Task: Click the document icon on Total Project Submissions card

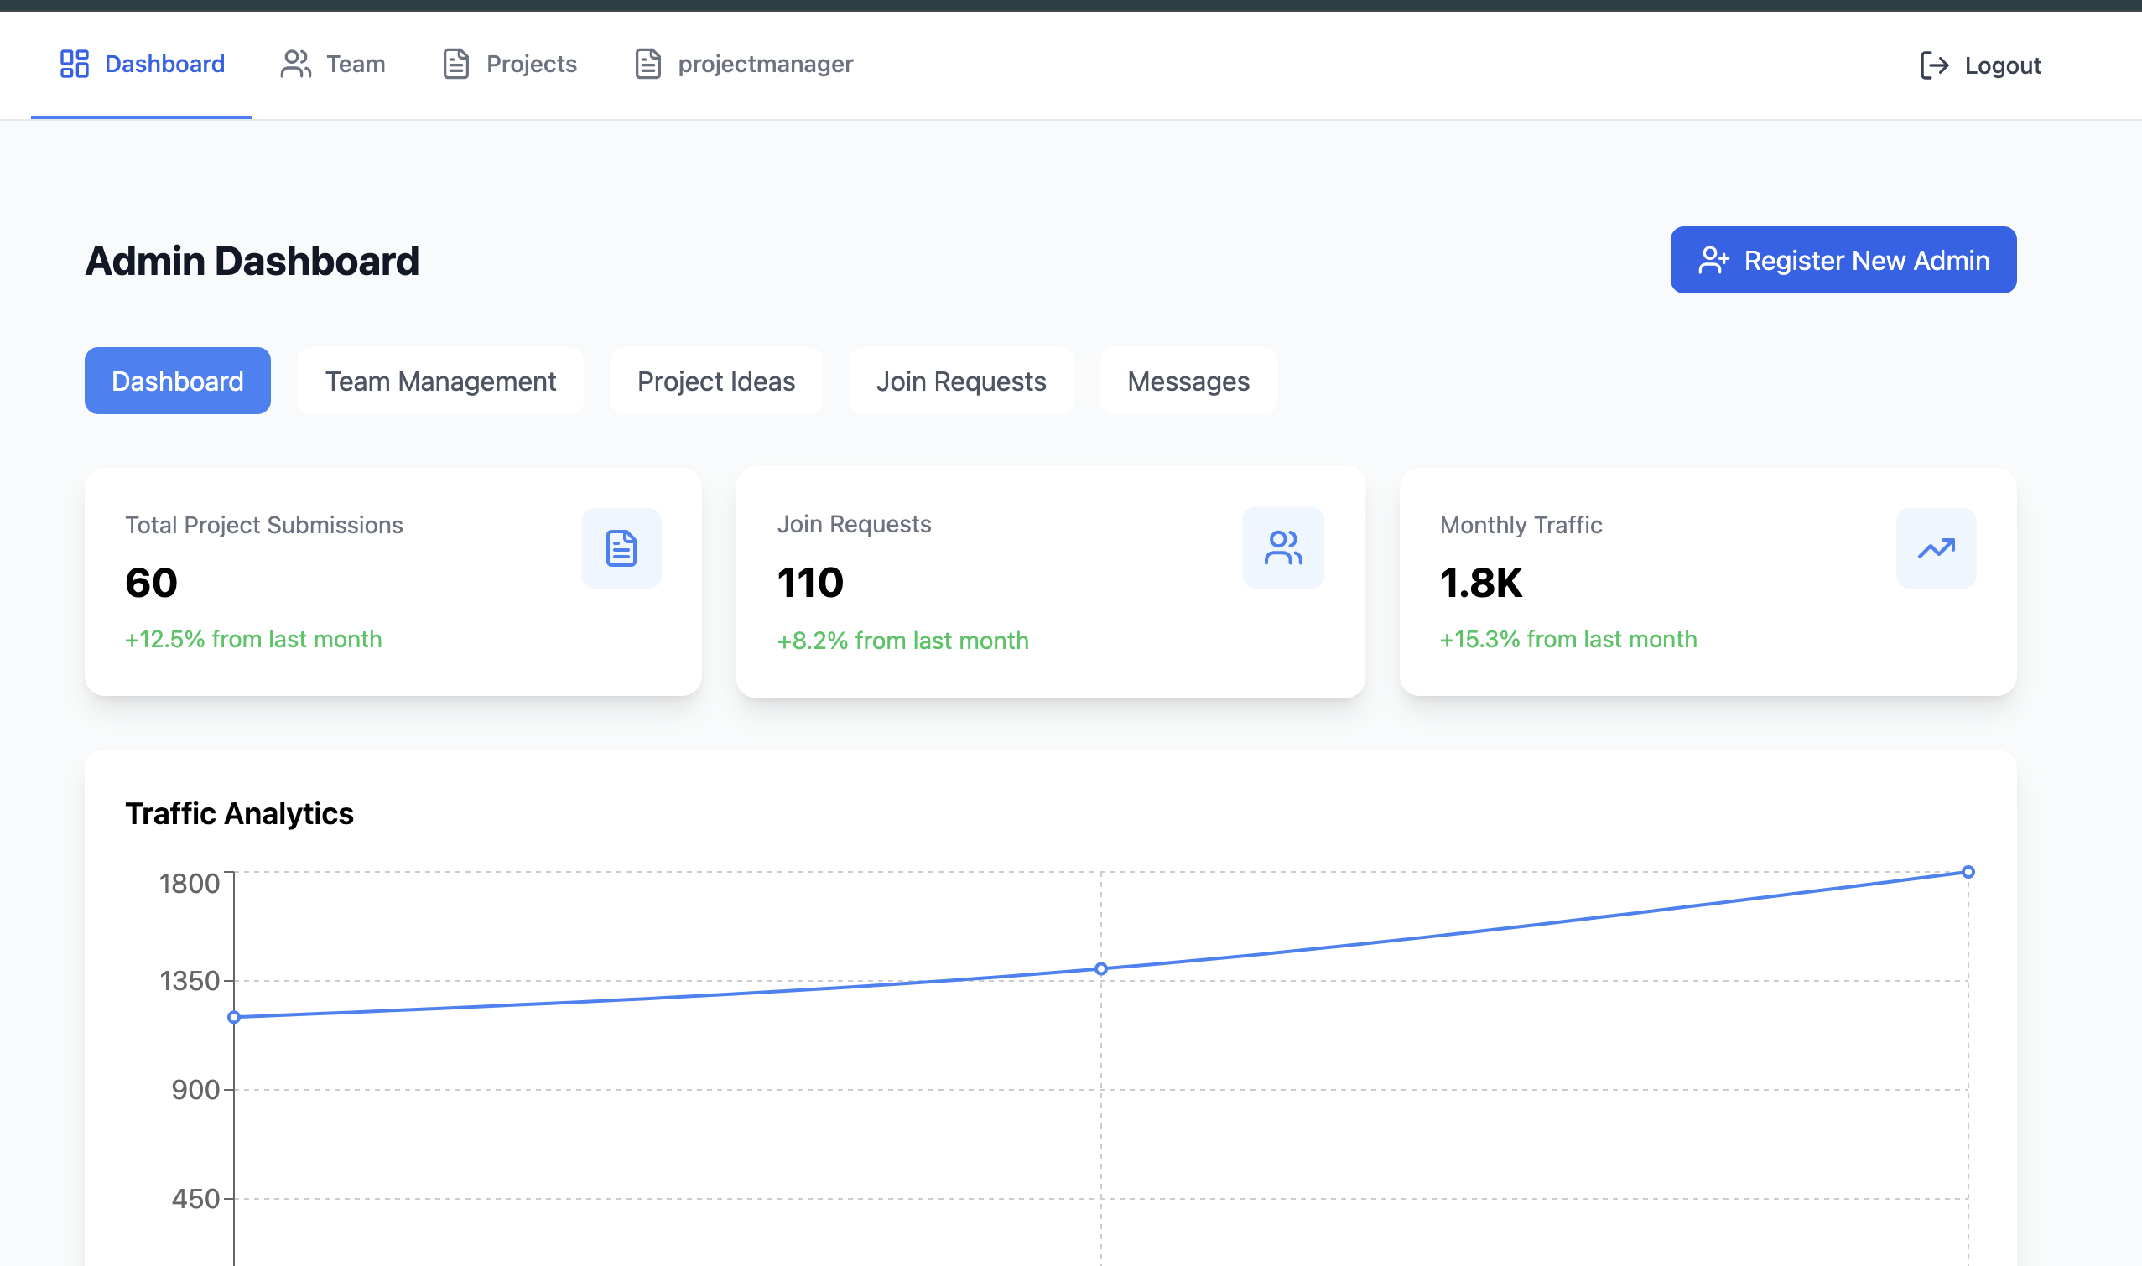Action: [621, 547]
